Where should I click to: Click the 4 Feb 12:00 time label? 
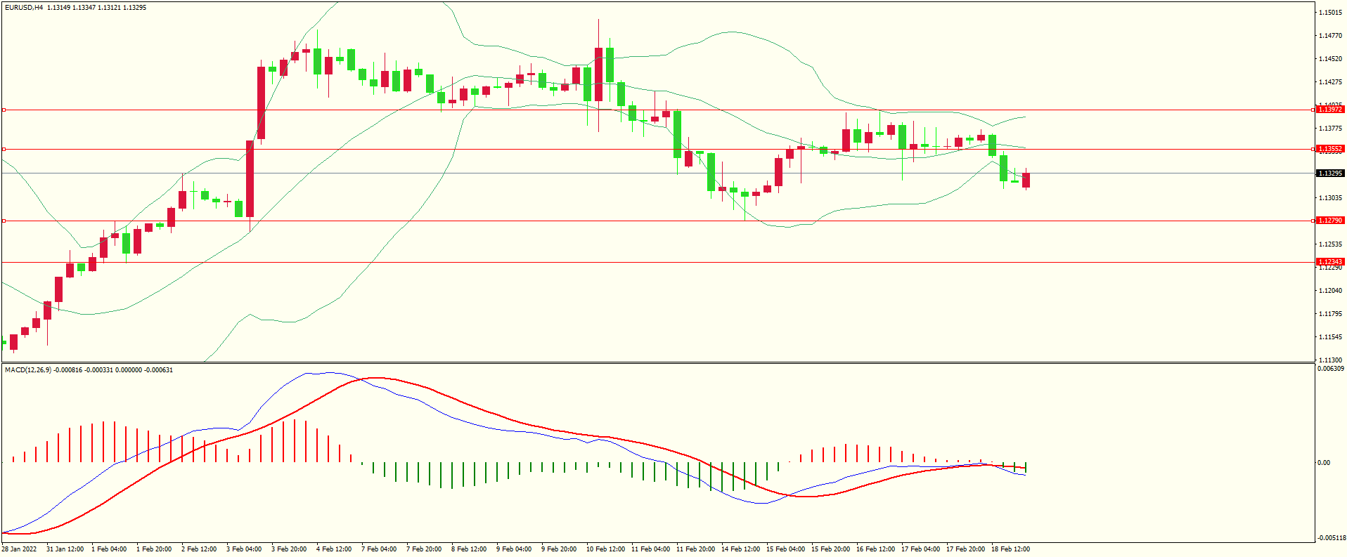334,549
